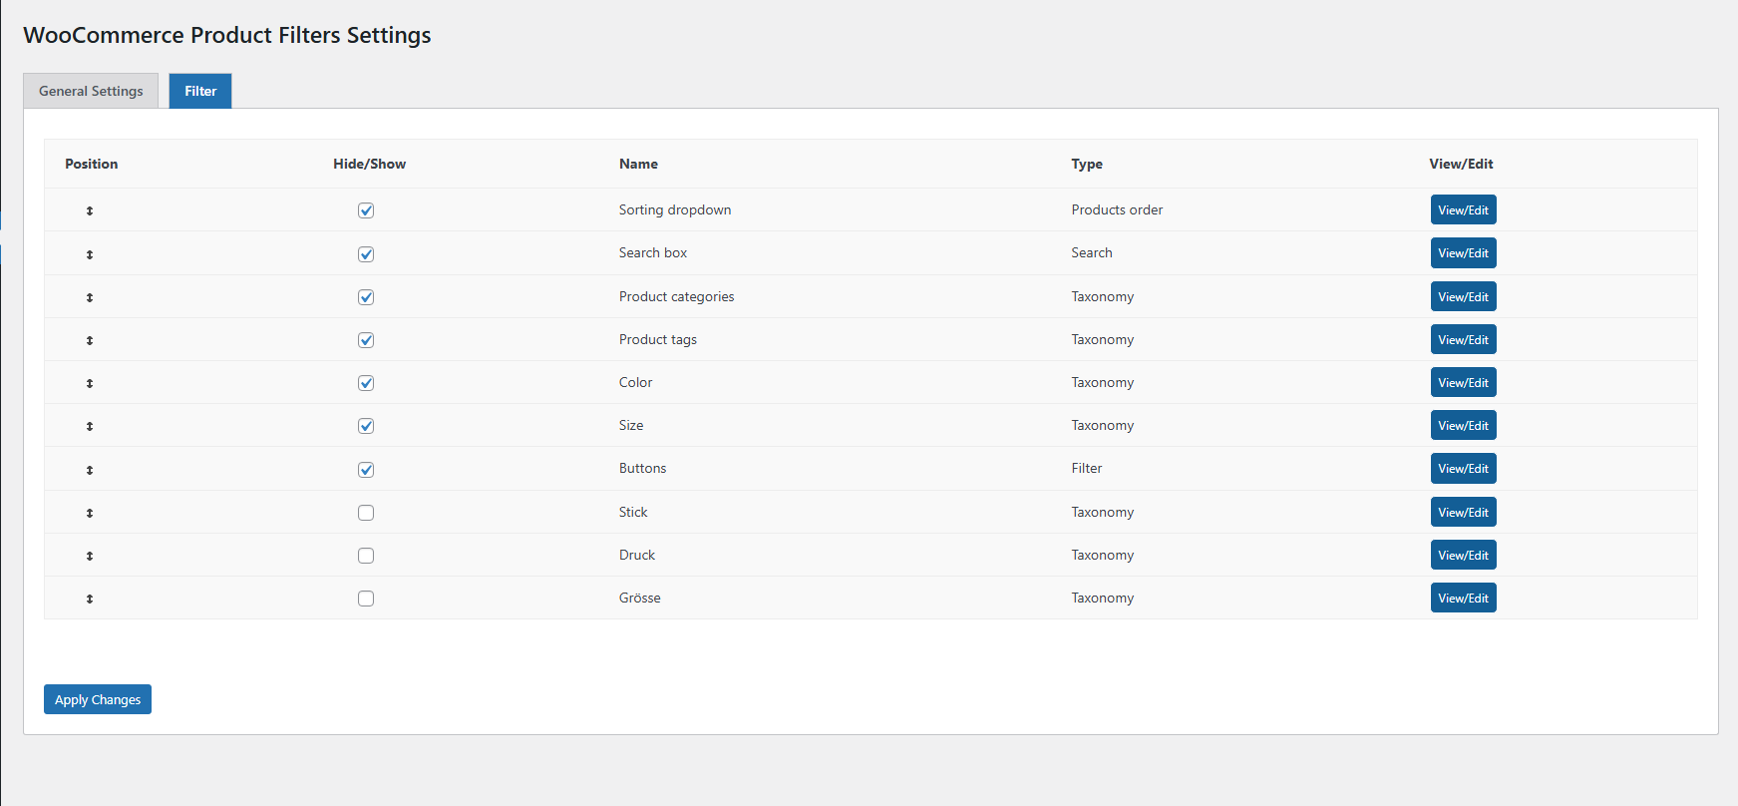Click the position handle for Grösse row
1738x806 pixels.
[x=90, y=599]
